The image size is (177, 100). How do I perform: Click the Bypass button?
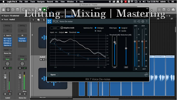tap(53, 75)
